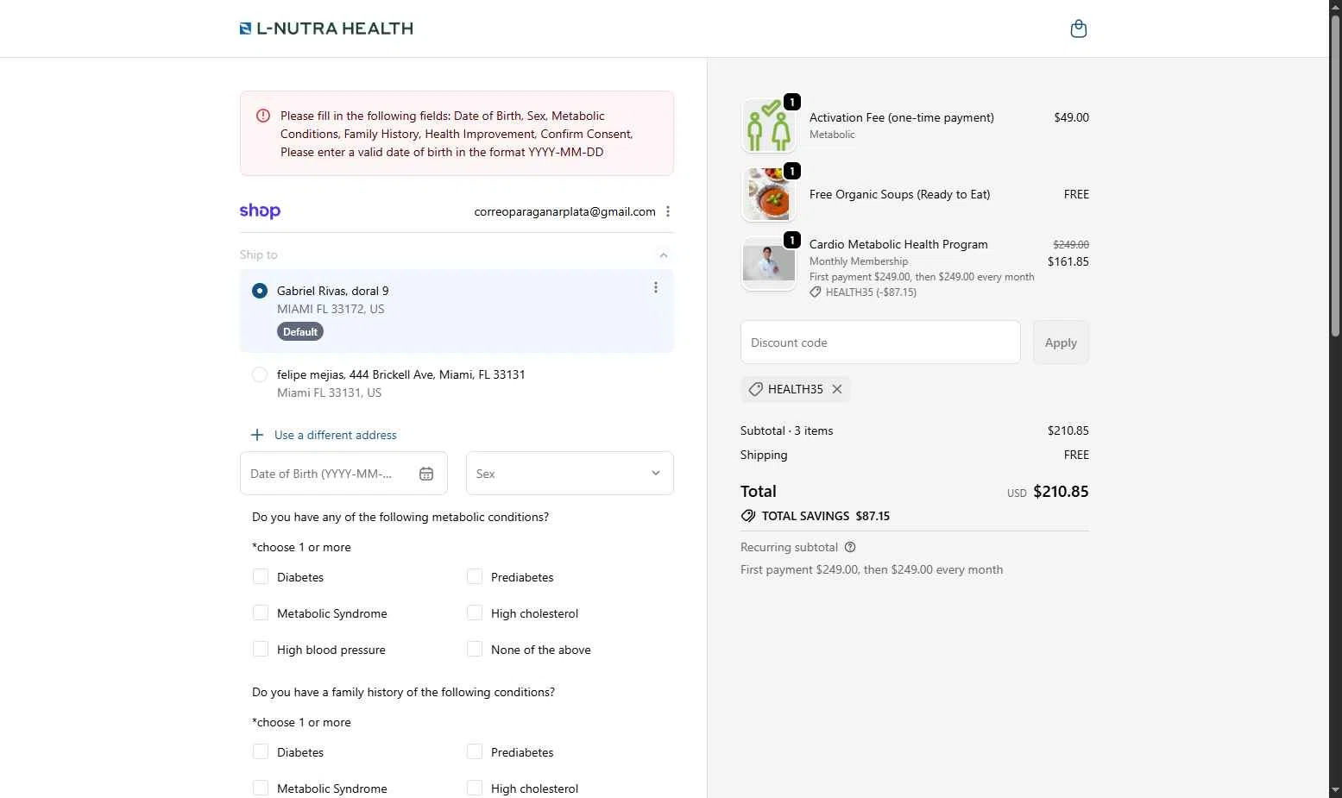Image resolution: width=1342 pixels, height=798 pixels.
Task: Click the Default address badge
Action: (300, 331)
